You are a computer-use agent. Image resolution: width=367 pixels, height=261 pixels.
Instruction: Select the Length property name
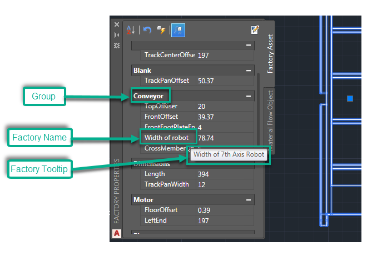coord(155,174)
